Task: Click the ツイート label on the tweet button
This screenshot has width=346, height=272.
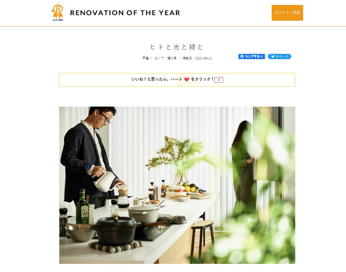Action: click(x=282, y=57)
